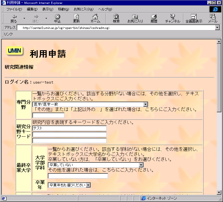Open the ファイル(F) menu
This screenshot has width=223, height=202.
pyautogui.click(x=14, y=9)
